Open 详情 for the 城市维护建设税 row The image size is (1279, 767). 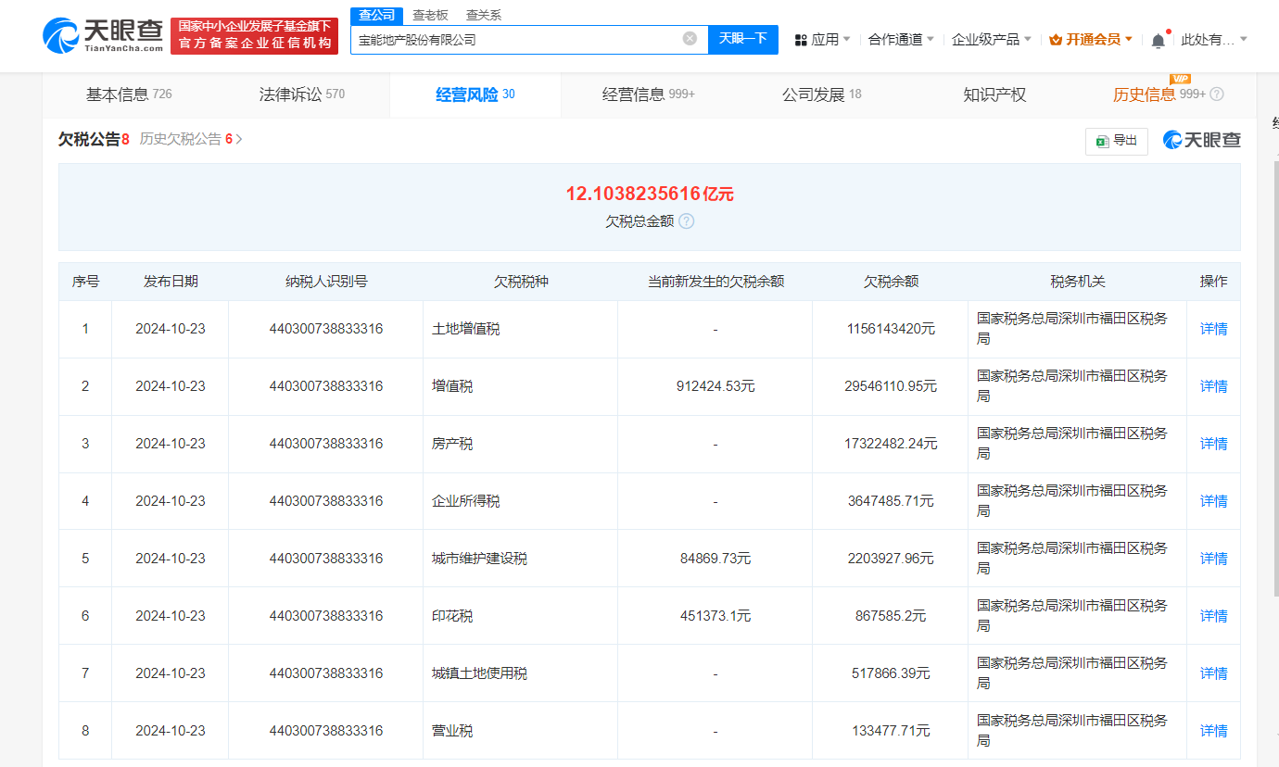[x=1213, y=559]
